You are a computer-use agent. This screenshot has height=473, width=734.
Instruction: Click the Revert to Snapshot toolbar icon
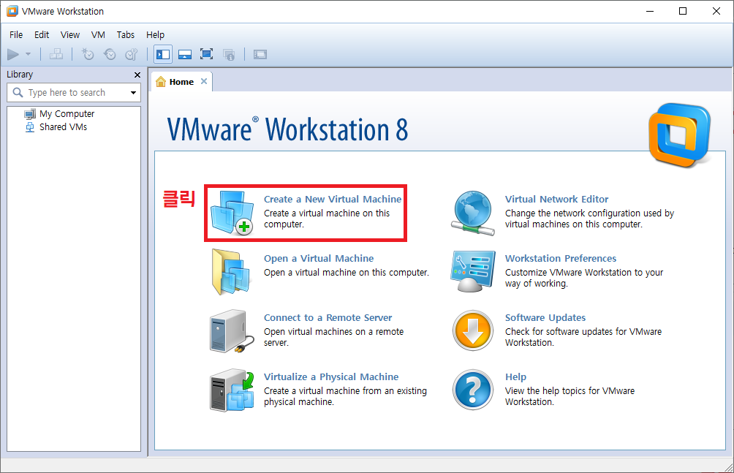(110, 54)
